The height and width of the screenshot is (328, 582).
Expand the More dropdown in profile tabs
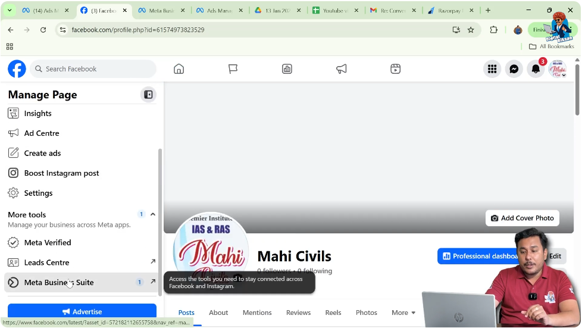[x=403, y=313]
